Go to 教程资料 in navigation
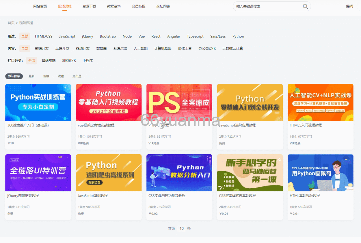361x243 pixels. 114,6
